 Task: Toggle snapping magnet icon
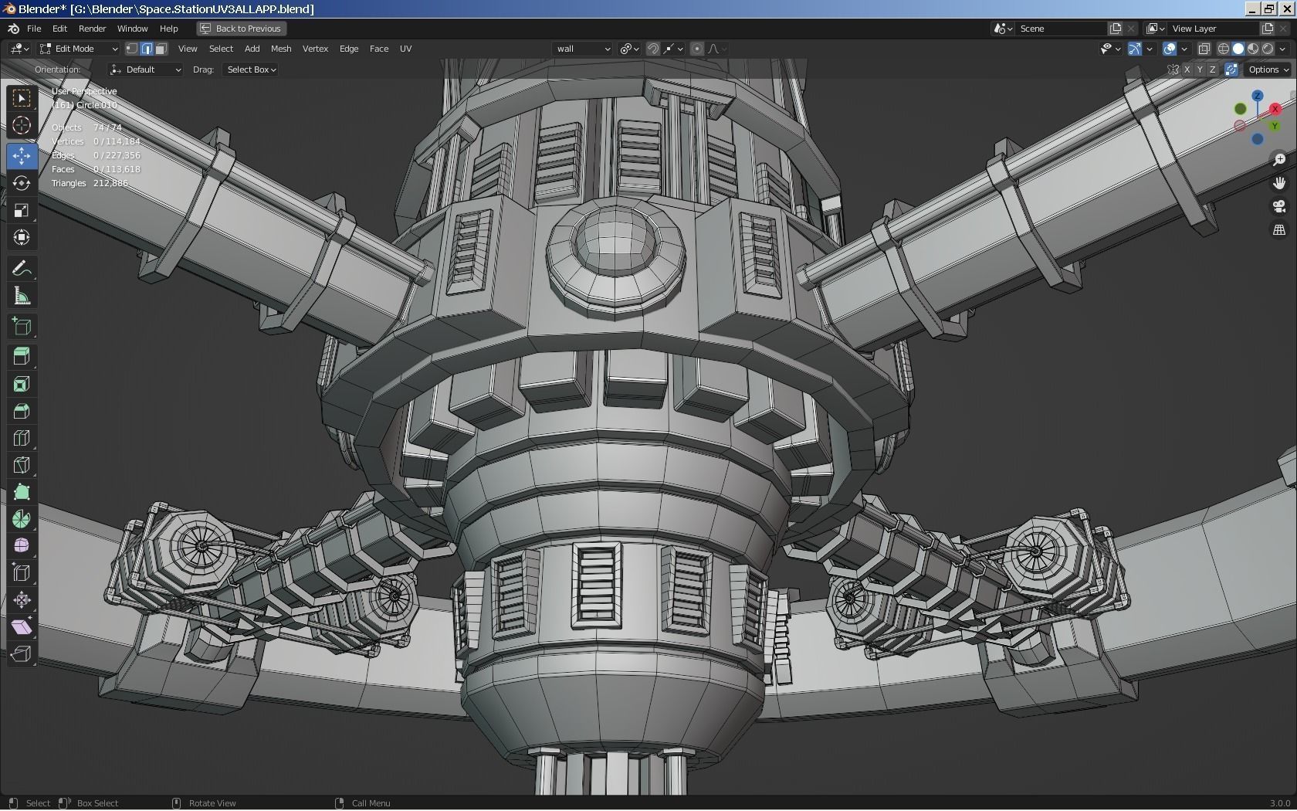tap(653, 49)
